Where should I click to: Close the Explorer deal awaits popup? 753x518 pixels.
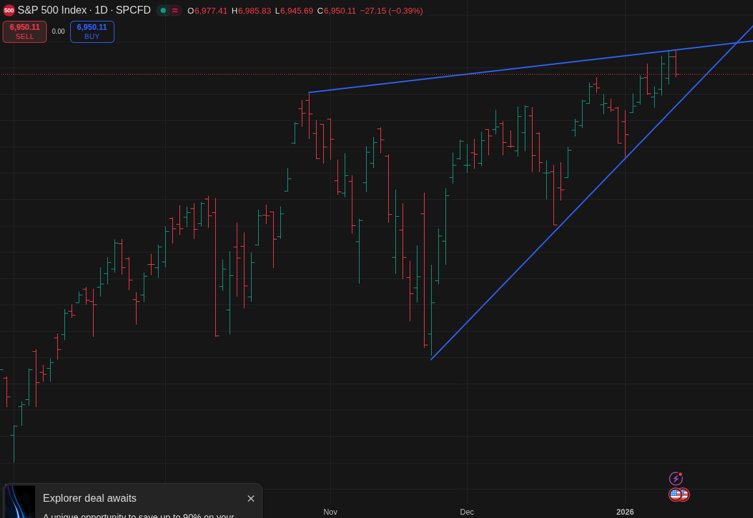tap(251, 499)
